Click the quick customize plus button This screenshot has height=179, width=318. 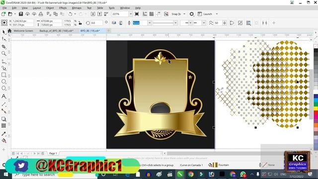point(274,23)
